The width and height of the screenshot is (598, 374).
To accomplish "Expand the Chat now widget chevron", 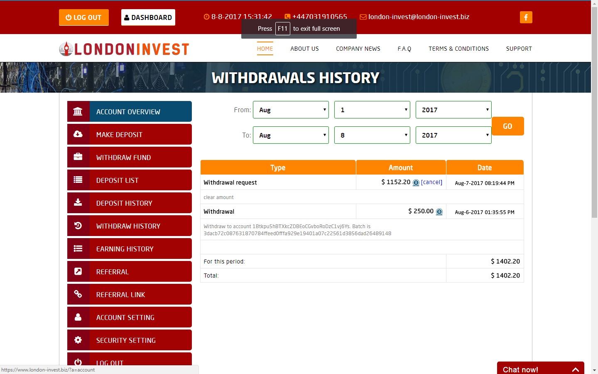I will click(x=576, y=369).
